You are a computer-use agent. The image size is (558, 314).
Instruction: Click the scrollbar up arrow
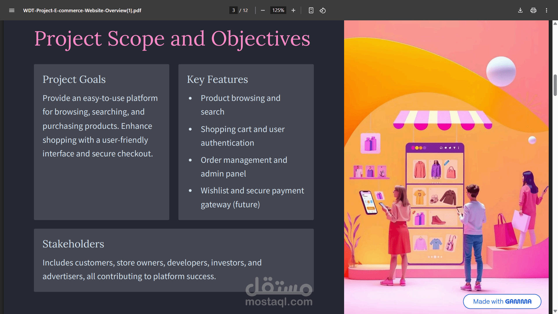click(555, 24)
